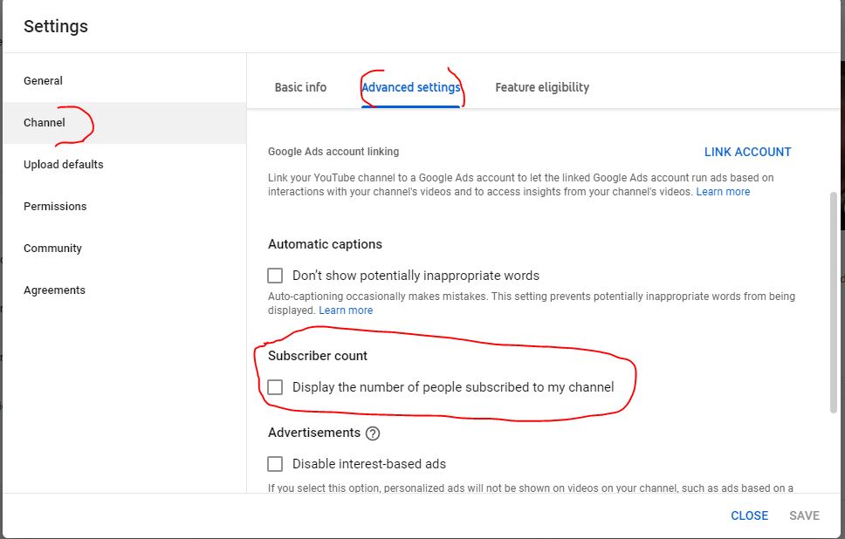The image size is (845, 539).
Task: Click the SAVE button
Action: 804,515
